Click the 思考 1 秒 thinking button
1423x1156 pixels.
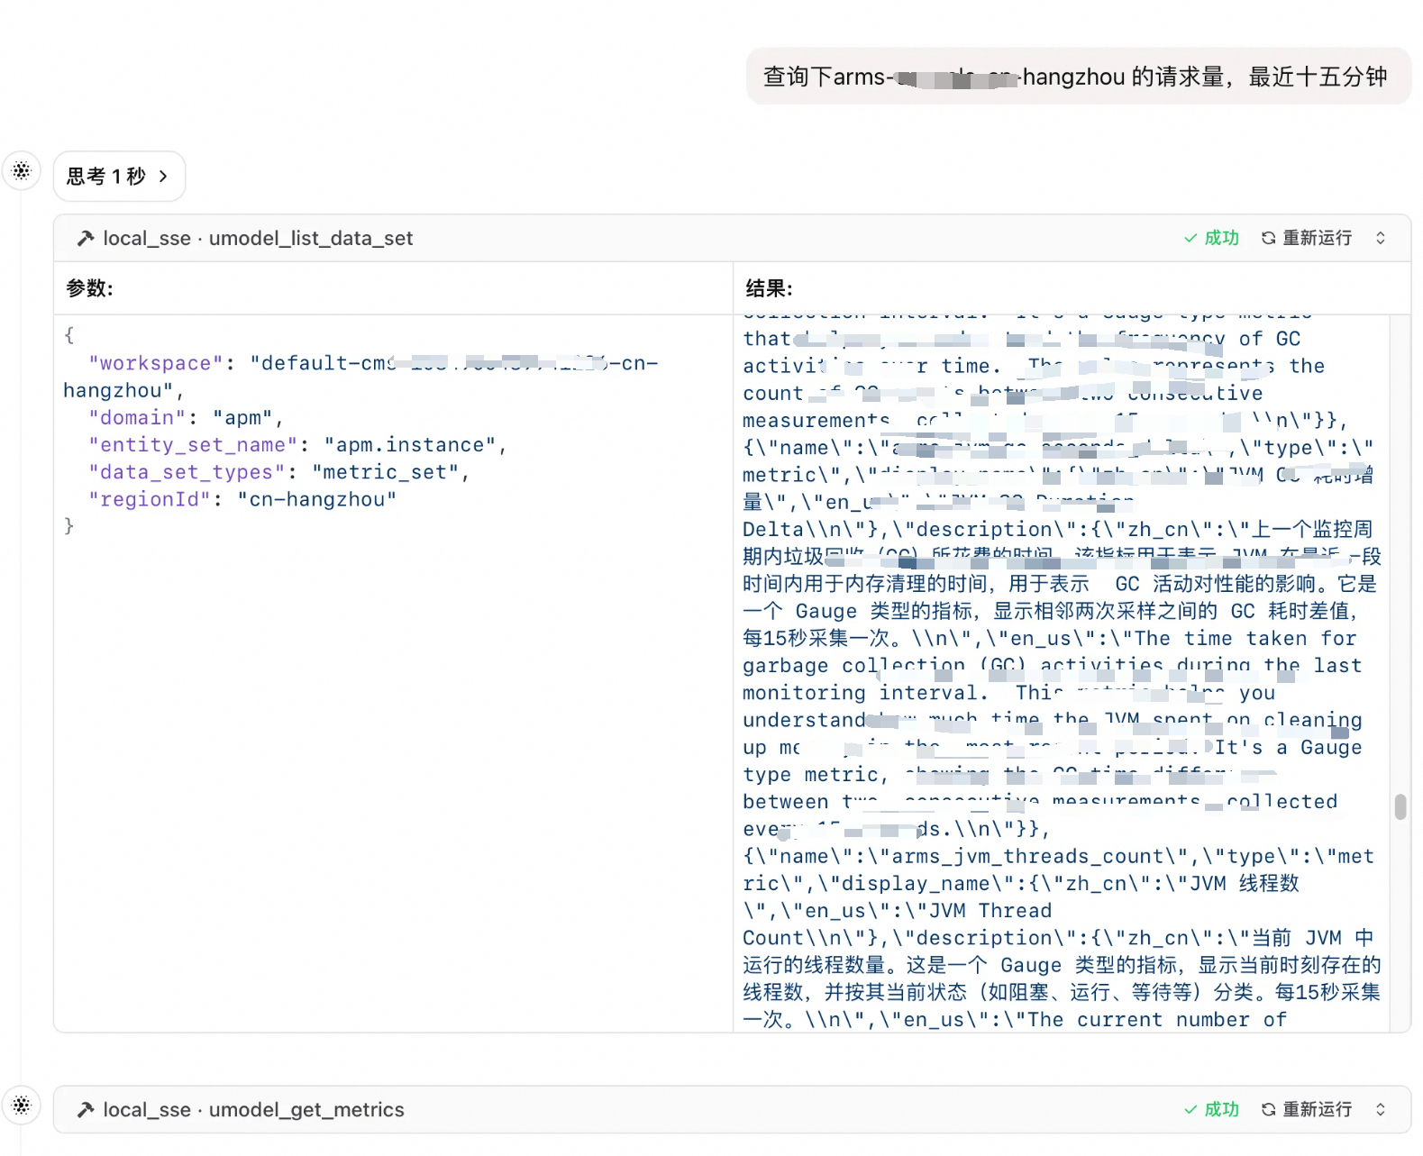click(x=119, y=177)
